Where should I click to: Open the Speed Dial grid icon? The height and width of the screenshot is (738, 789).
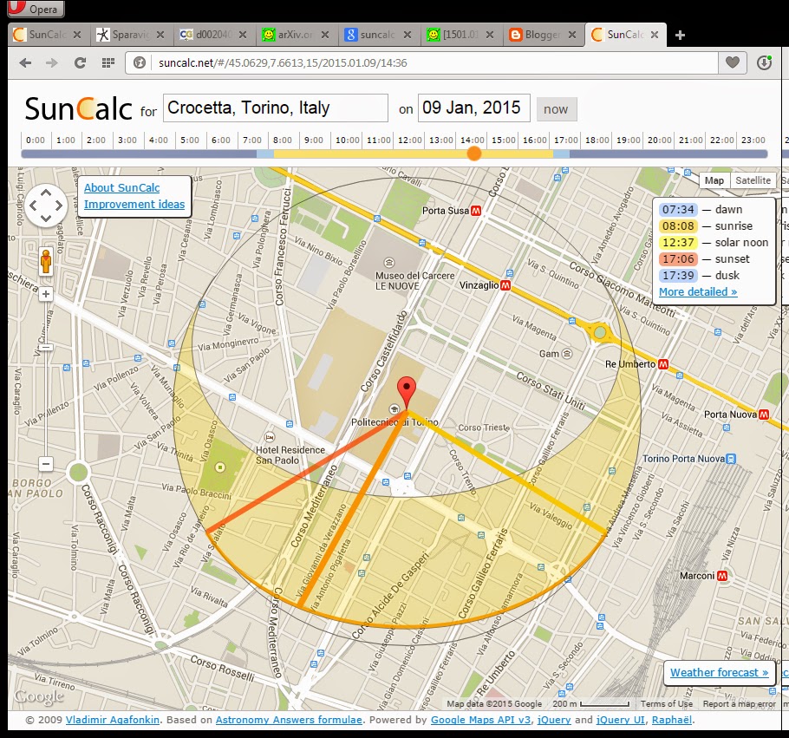[x=108, y=63]
